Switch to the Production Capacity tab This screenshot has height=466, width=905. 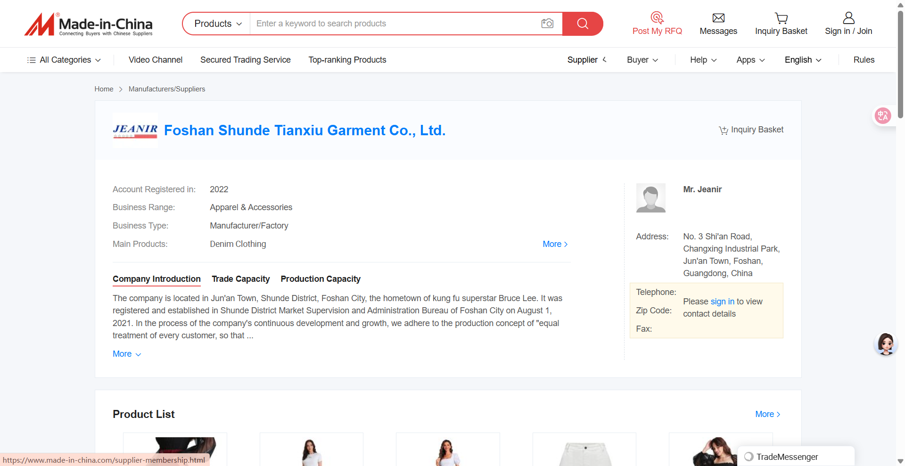(320, 279)
